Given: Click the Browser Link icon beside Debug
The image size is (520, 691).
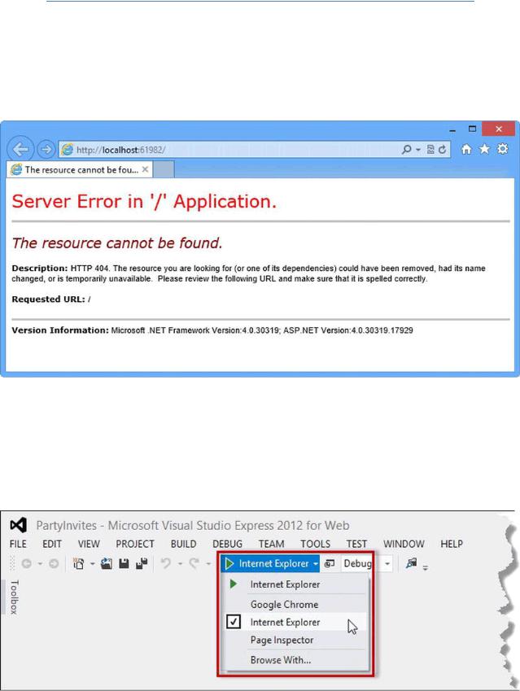Looking at the screenshot, I should click(330, 563).
